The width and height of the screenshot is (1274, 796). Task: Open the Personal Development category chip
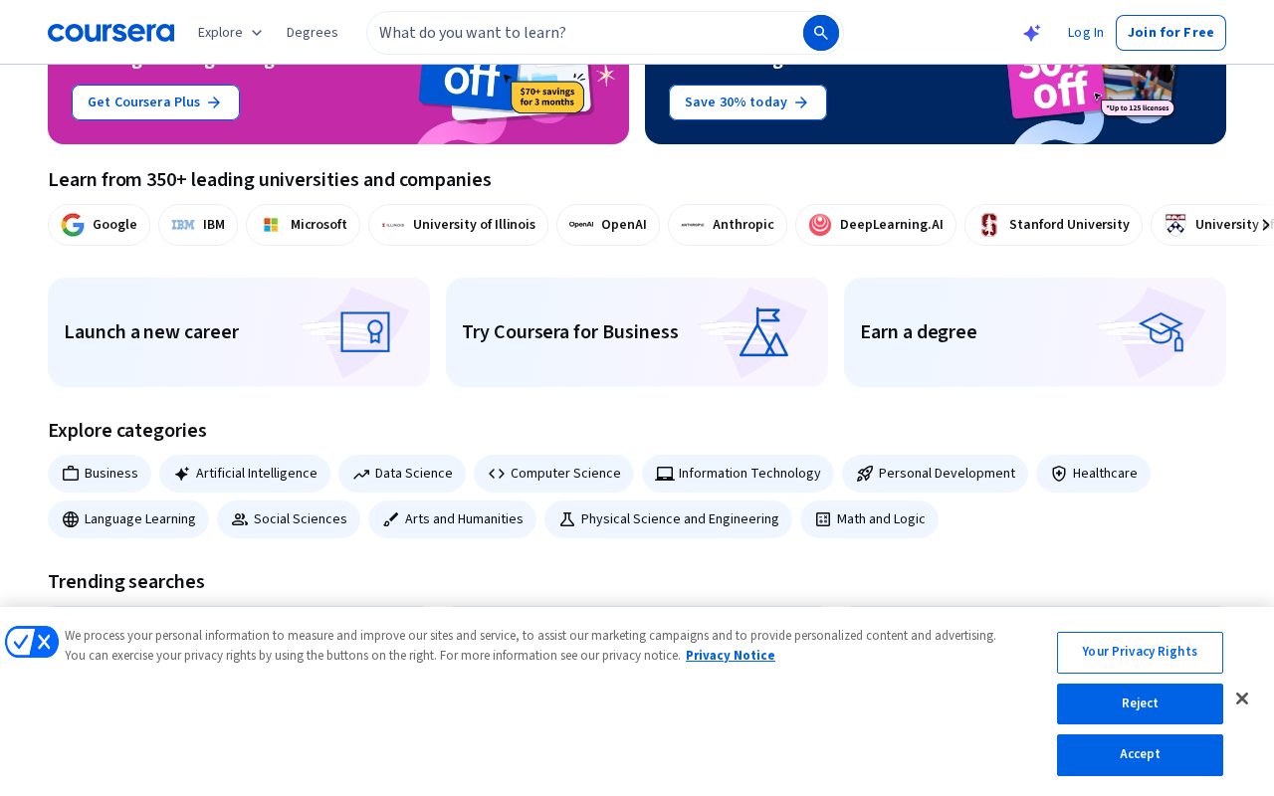[935, 474]
